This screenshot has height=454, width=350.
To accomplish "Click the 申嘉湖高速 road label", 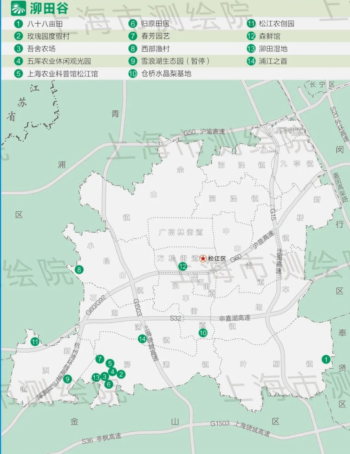I will (x=235, y=318).
